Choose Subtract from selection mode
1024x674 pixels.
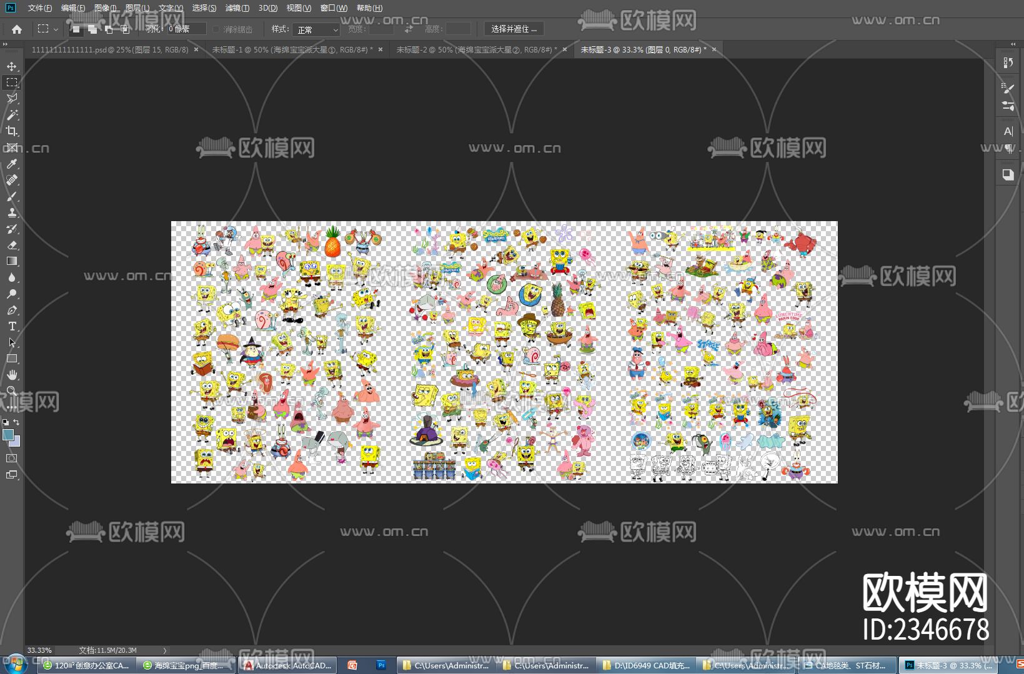point(109,29)
